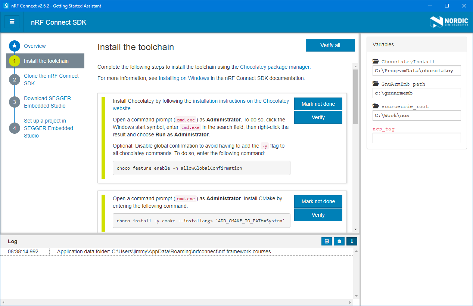The image size is (473, 306).
Task: Clear the log with trash icon
Action: click(x=339, y=241)
